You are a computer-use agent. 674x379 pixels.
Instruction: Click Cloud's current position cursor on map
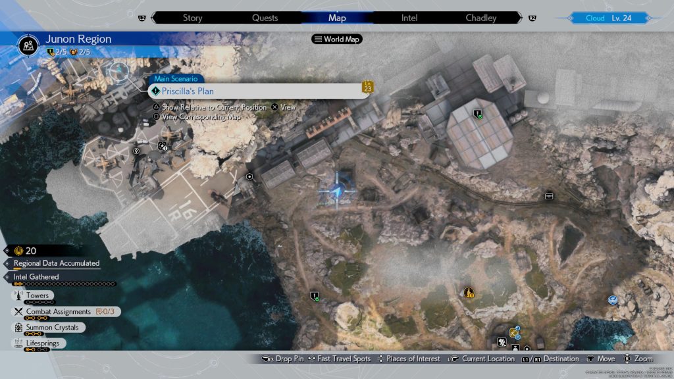pos(337,191)
